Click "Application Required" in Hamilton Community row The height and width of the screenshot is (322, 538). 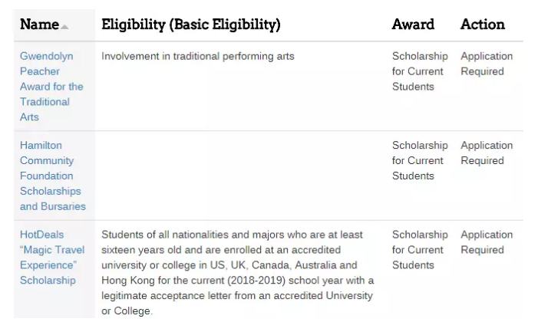pyautogui.click(x=487, y=153)
